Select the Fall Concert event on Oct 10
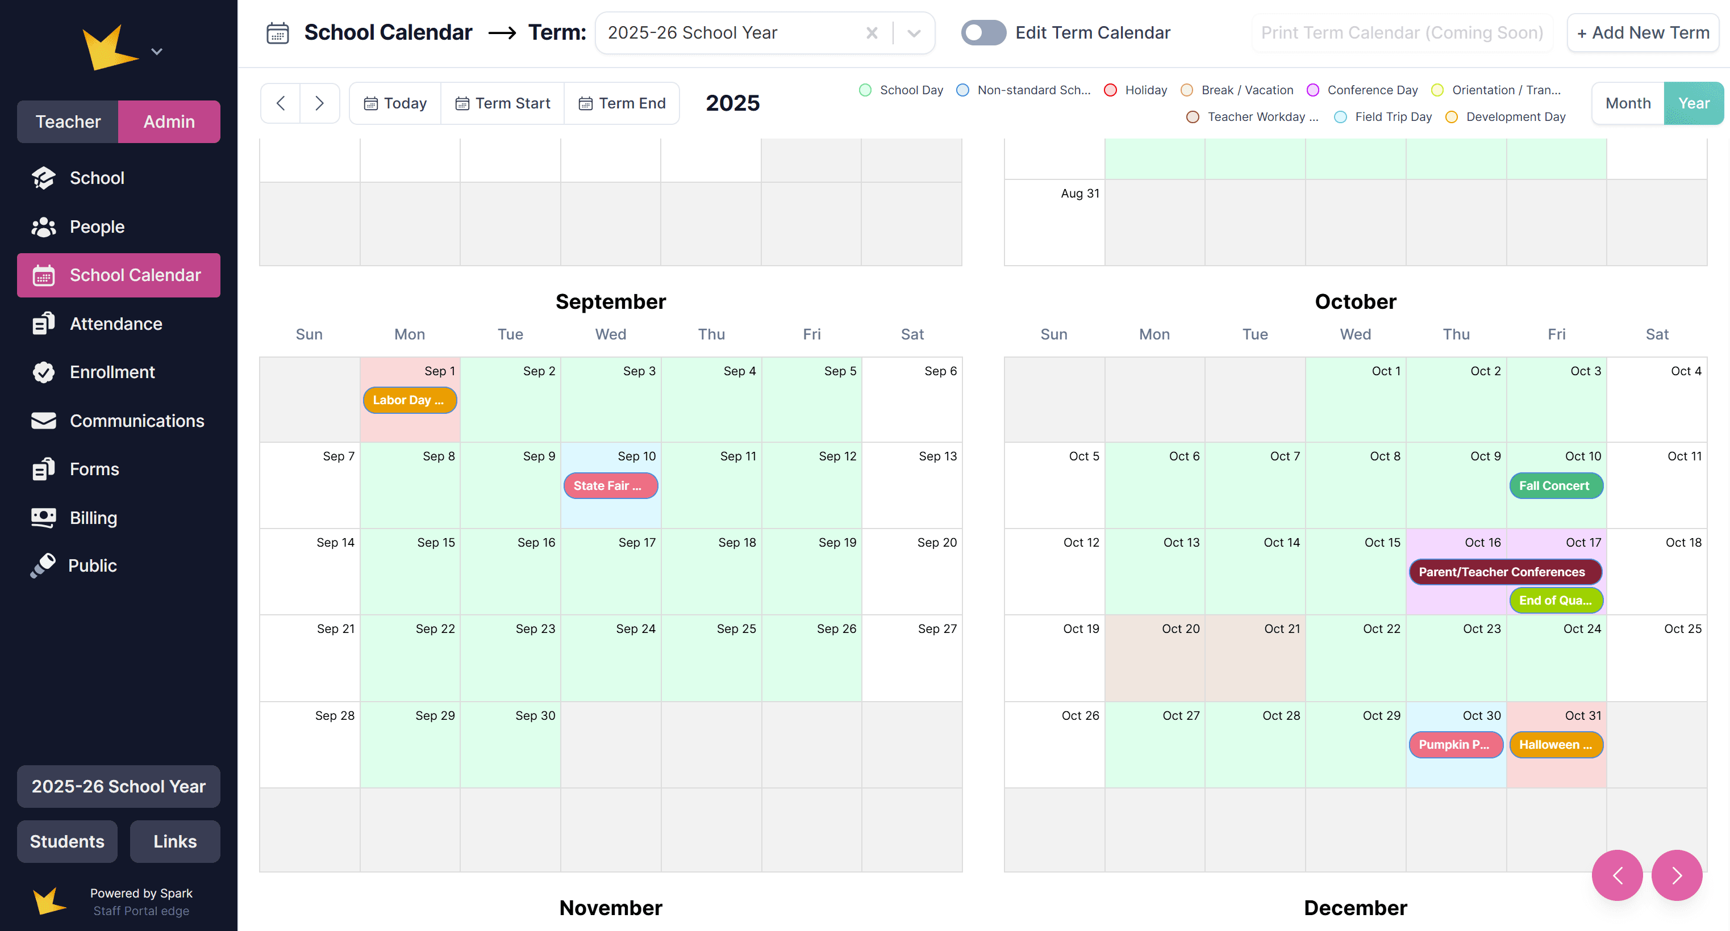Image resolution: width=1730 pixels, height=931 pixels. [x=1556, y=485]
